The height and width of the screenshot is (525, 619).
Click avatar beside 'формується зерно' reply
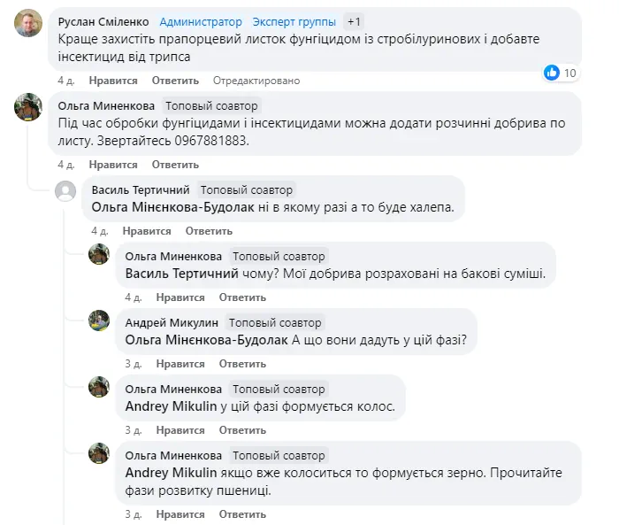tap(99, 454)
